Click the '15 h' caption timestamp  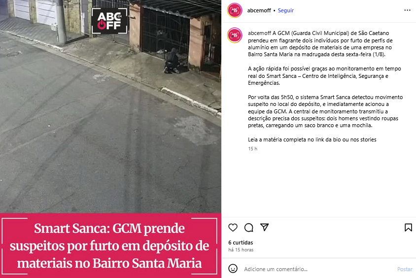point(252,148)
